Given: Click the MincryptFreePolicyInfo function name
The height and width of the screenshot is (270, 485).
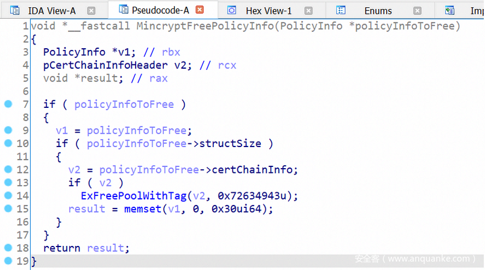Looking at the screenshot, I should pos(205,26).
